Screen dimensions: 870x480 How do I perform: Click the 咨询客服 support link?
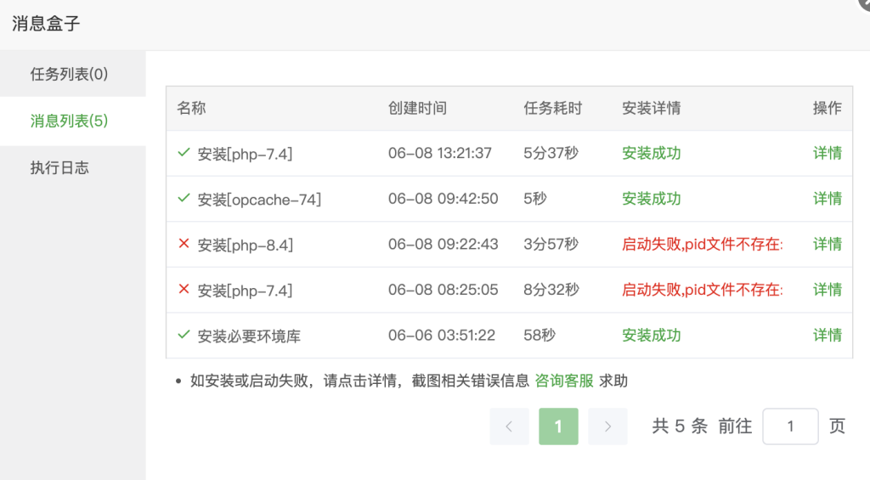coord(563,381)
